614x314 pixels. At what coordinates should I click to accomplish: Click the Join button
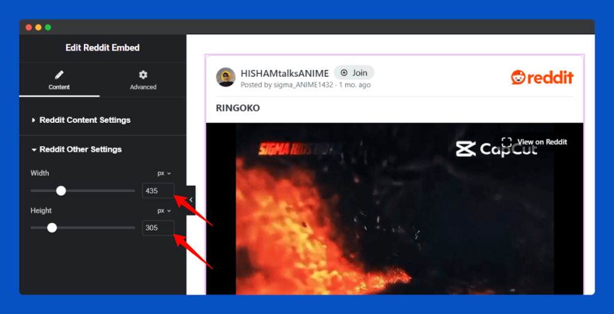tap(354, 73)
